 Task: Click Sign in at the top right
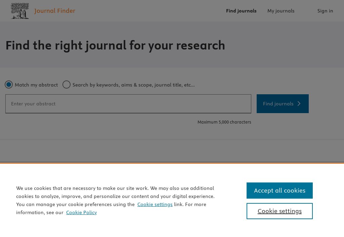tap(325, 11)
